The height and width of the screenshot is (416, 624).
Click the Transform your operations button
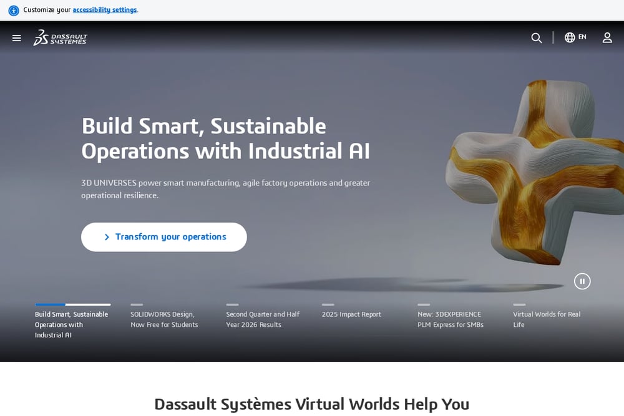tap(164, 237)
